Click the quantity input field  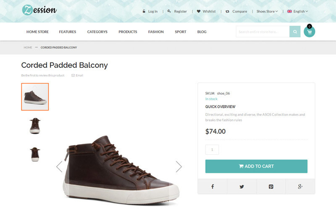point(212,150)
